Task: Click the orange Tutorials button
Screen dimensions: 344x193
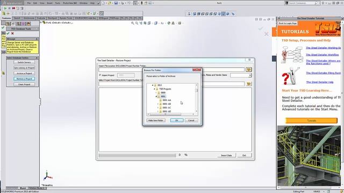Action: coord(311,121)
